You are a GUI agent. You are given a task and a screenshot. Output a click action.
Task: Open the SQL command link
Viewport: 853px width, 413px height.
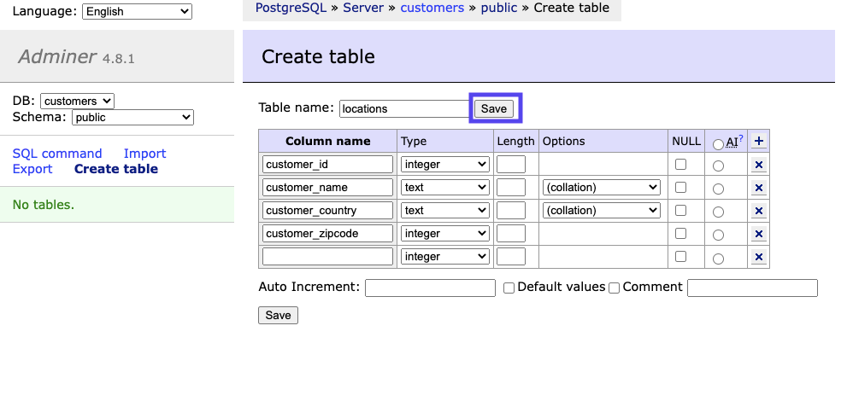click(57, 154)
